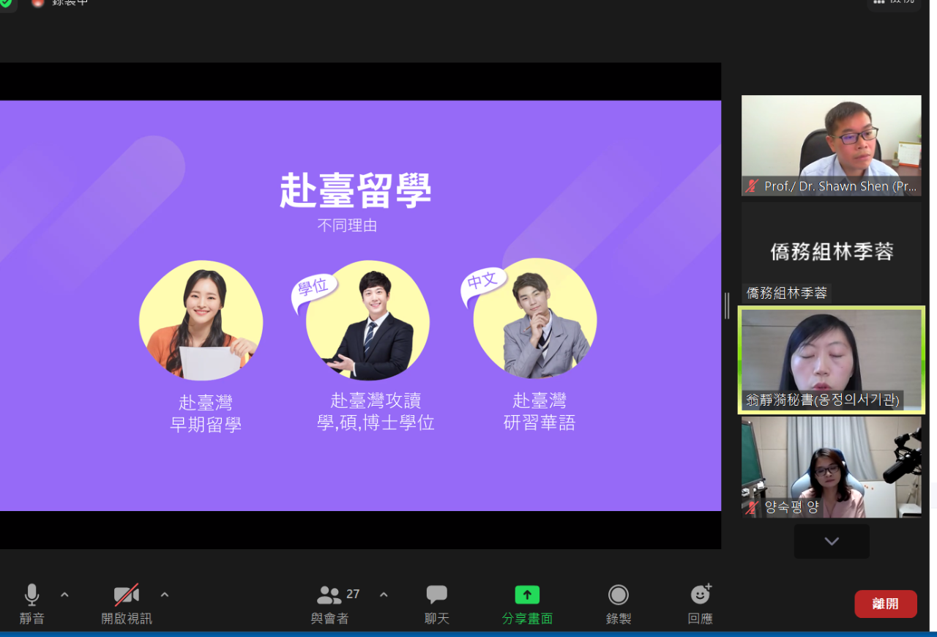The height and width of the screenshot is (637, 937).
Task: Select Prof./ Dr. Shawn Shen video tile
Action: tap(831, 145)
